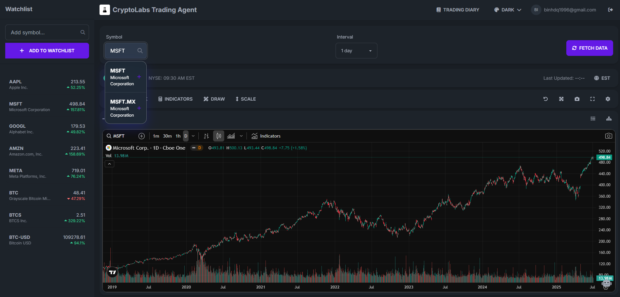Screen dimensions: 620x297
Task: Click the Symbol field containing MSFT
Action: coord(126,51)
